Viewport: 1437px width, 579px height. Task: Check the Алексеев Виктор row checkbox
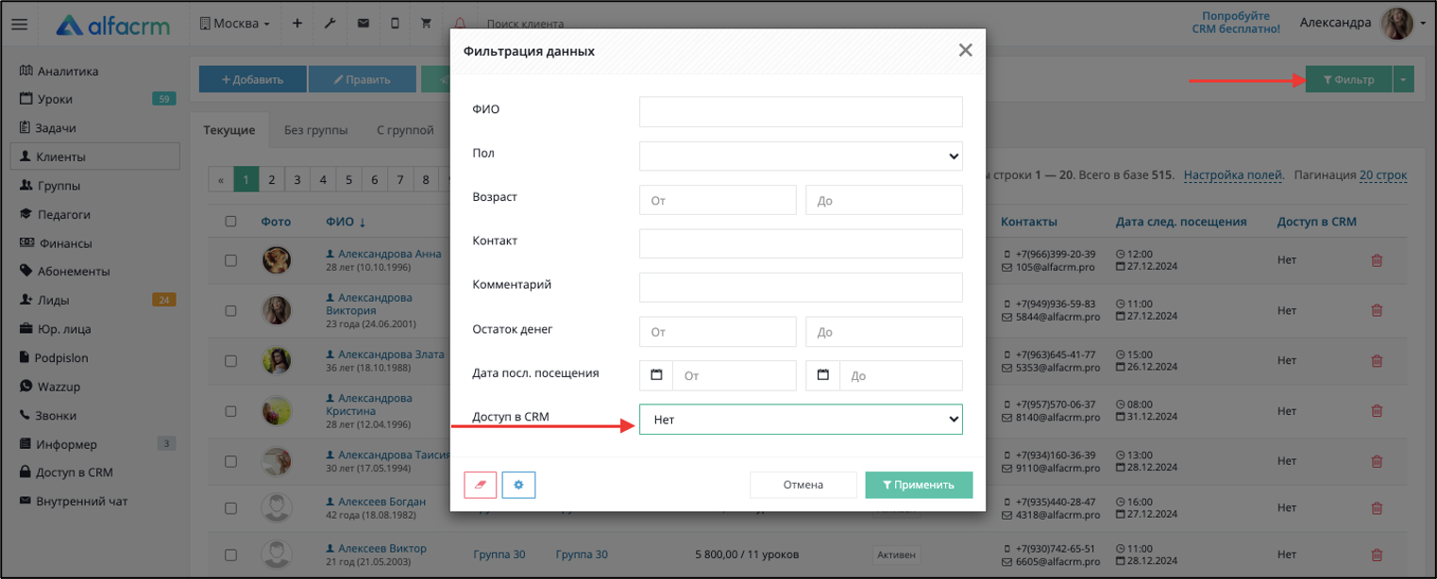click(x=230, y=554)
